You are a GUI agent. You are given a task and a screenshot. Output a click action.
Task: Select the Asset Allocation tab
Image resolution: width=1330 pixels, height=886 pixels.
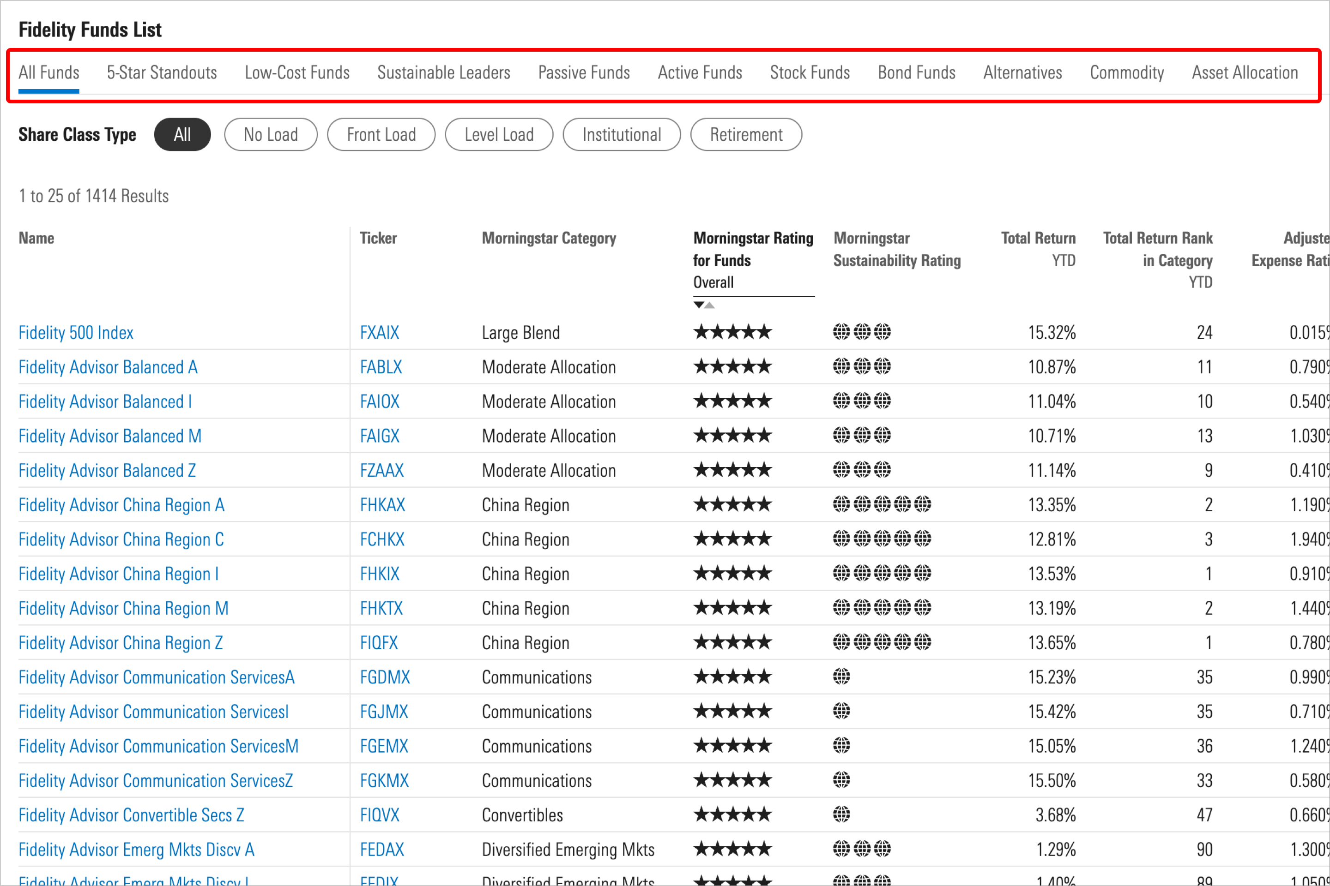[1245, 73]
